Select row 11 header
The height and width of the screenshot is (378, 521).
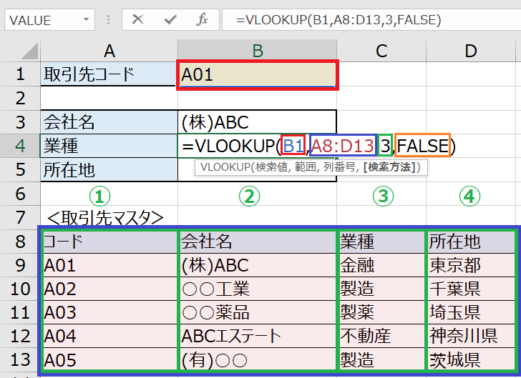20,313
